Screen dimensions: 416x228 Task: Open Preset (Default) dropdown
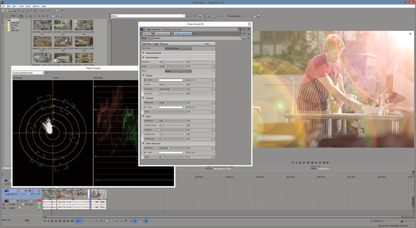click(197, 38)
